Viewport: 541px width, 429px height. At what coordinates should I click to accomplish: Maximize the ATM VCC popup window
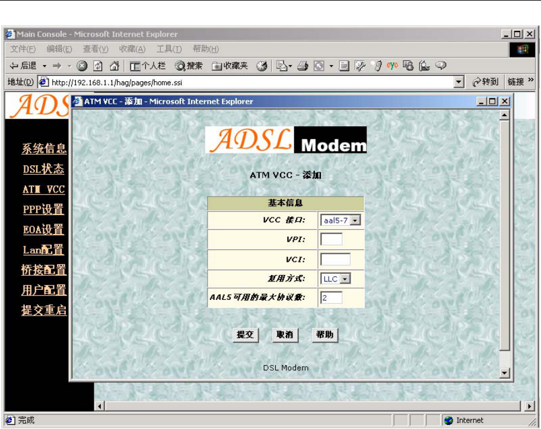click(x=493, y=101)
